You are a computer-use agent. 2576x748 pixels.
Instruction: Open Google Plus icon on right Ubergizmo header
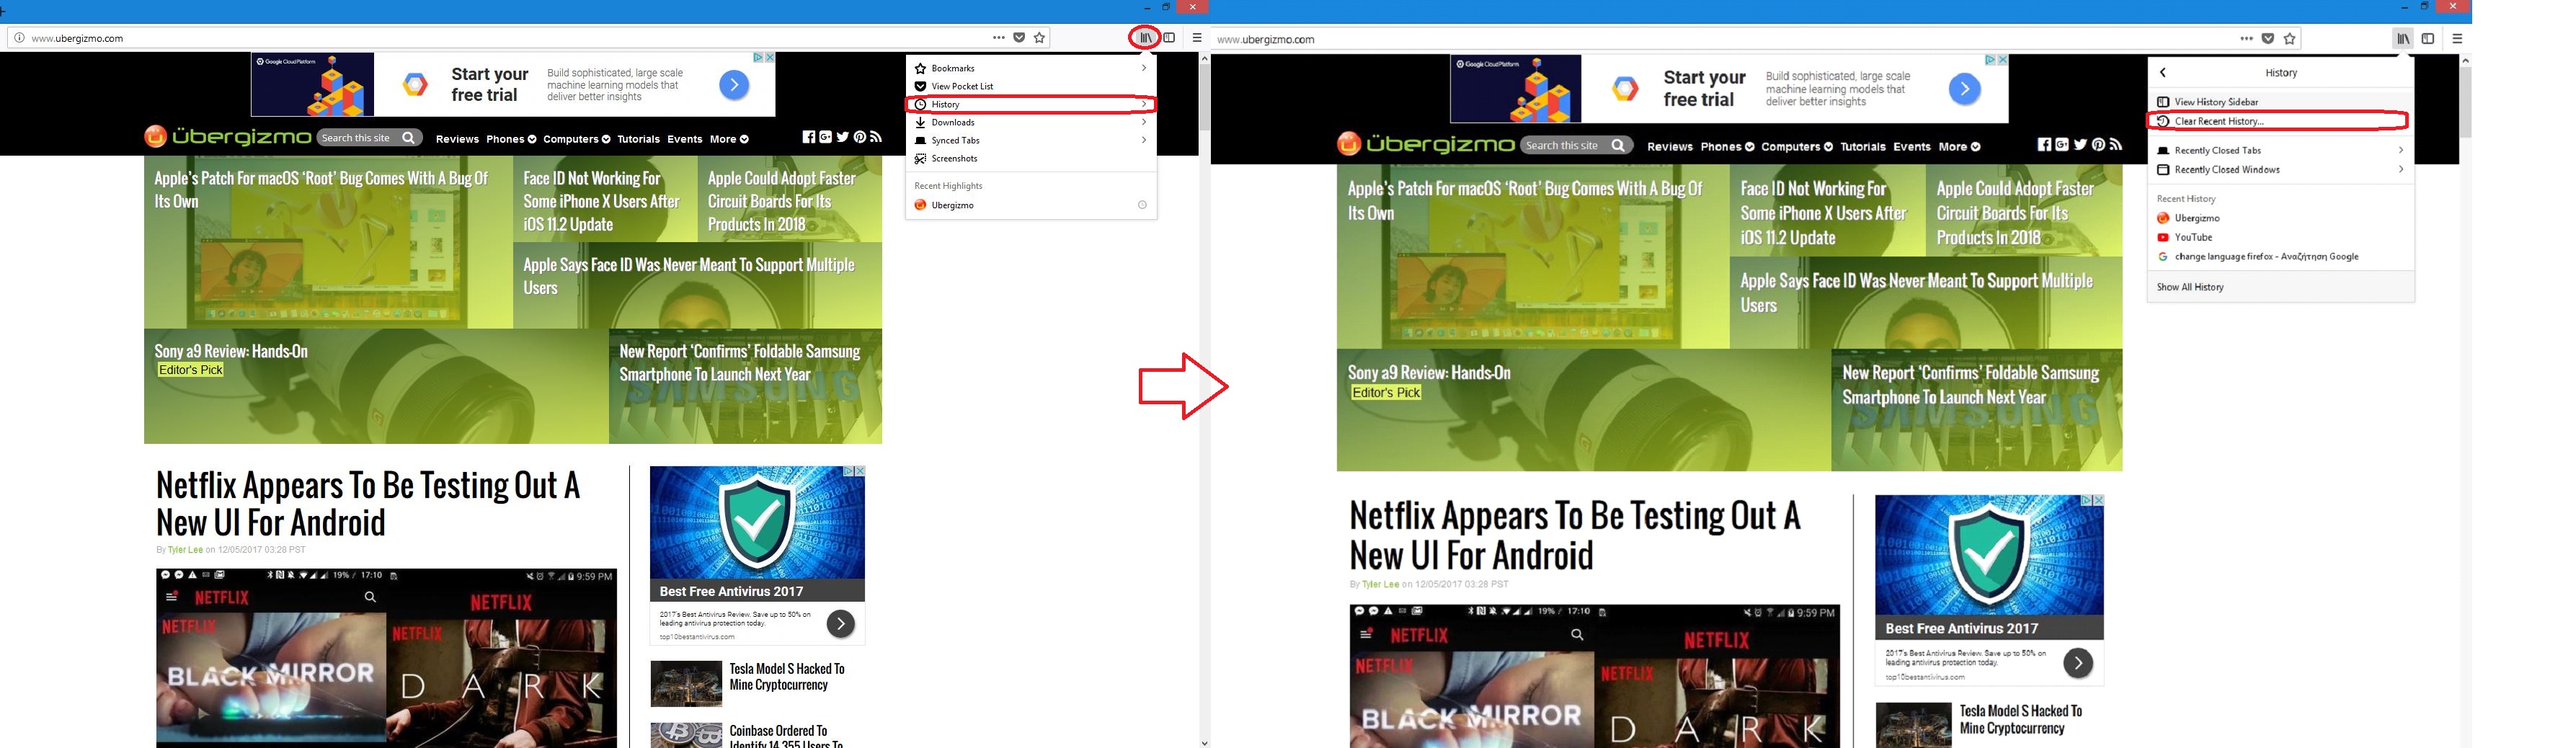point(2062,145)
